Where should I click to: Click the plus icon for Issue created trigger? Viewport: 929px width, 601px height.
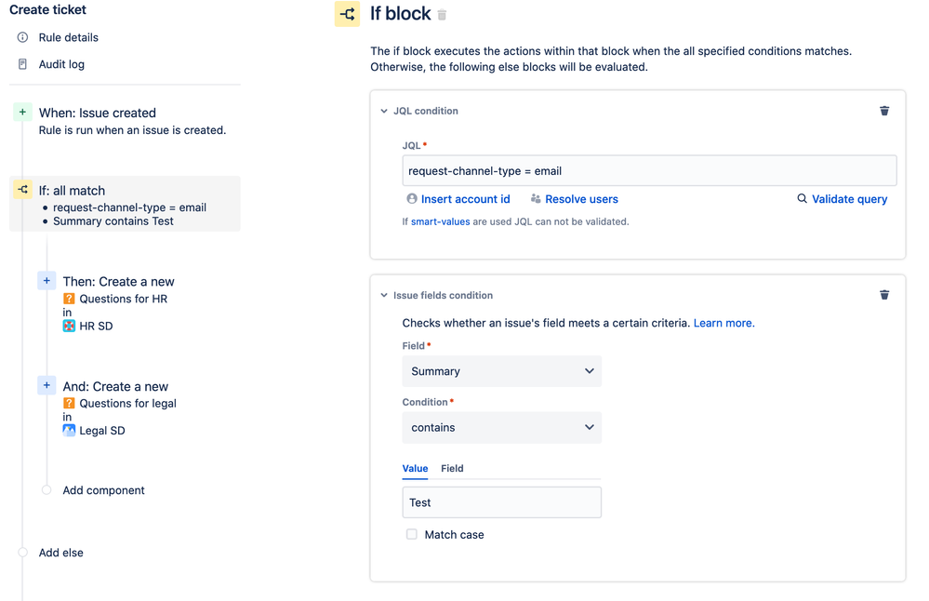pos(23,113)
